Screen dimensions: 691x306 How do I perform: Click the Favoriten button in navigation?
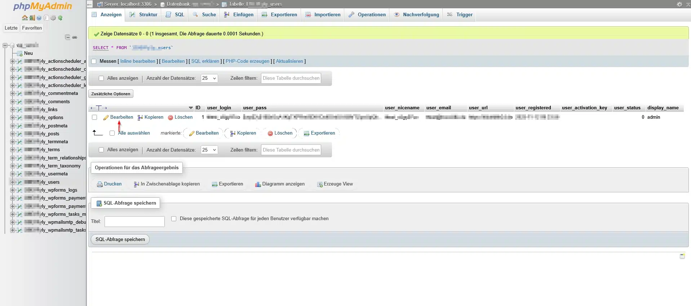point(32,28)
